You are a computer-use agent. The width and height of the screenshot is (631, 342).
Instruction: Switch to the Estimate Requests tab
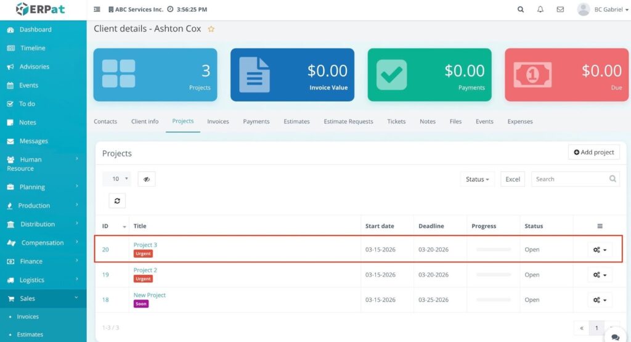(348, 121)
